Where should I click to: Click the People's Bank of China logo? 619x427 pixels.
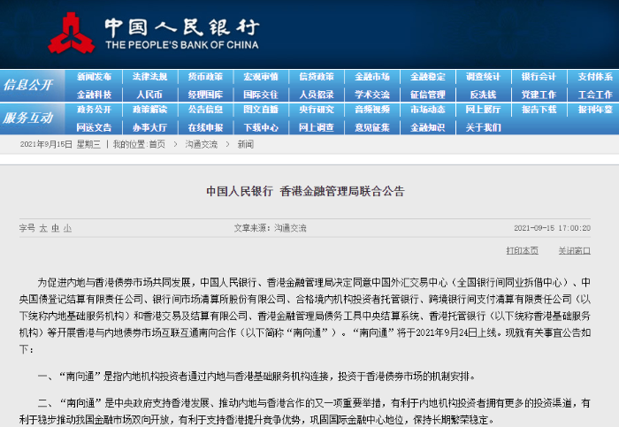click(153, 33)
